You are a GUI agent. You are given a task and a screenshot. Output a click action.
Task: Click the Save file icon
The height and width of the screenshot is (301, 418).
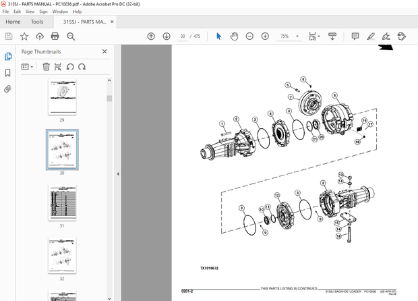coord(9,36)
